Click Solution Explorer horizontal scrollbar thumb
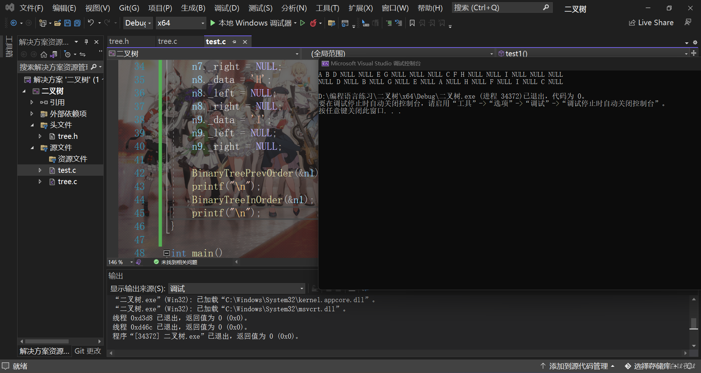 (x=47, y=341)
